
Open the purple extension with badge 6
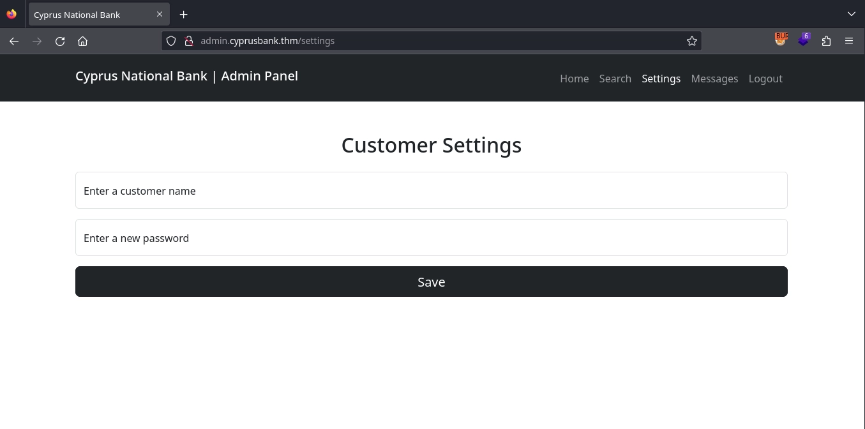(x=804, y=40)
